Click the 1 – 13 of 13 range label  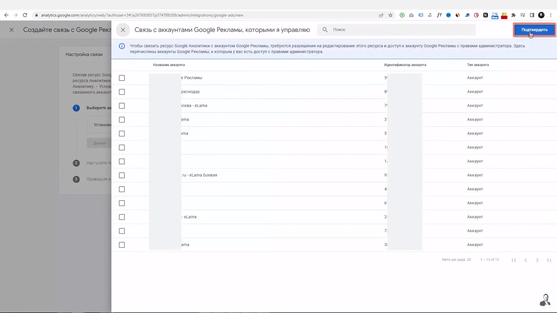point(490,260)
